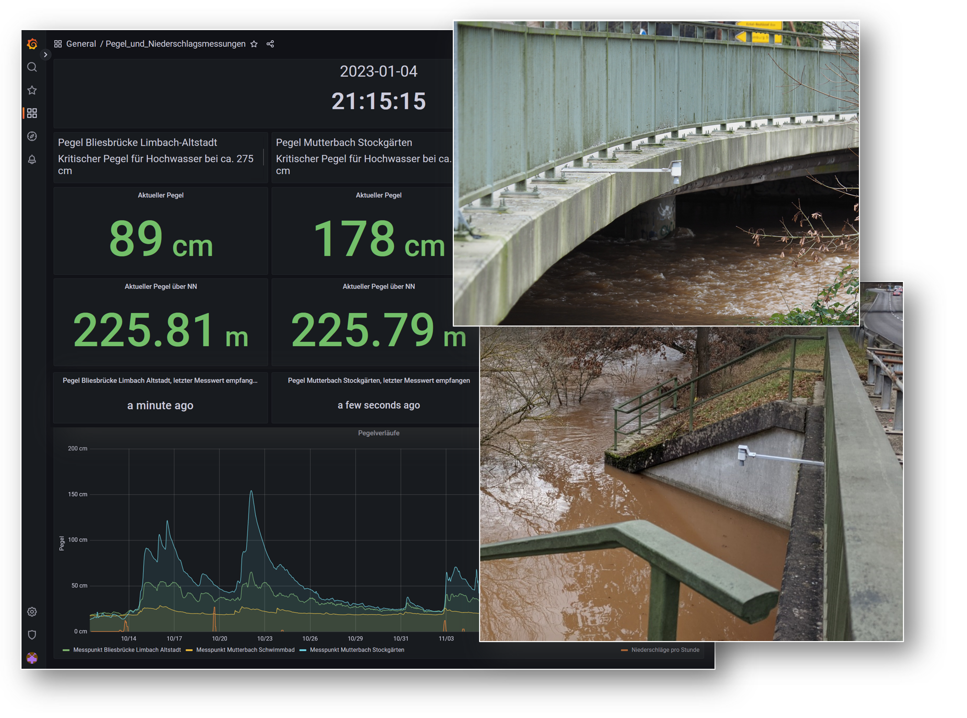Screen dimensions: 967x718
Task: Open Alerting bell icon
Action: pos(32,159)
